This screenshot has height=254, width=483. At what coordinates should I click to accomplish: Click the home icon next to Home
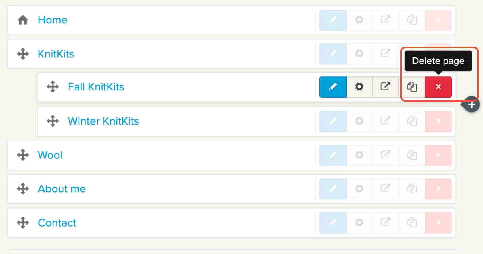(23, 20)
